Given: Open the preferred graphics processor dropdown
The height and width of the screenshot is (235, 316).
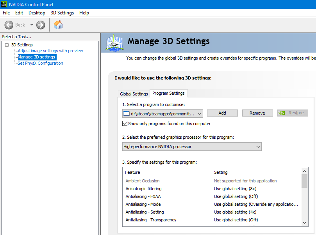Looking at the screenshot, I should pyautogui.click(x=258, y=147).
